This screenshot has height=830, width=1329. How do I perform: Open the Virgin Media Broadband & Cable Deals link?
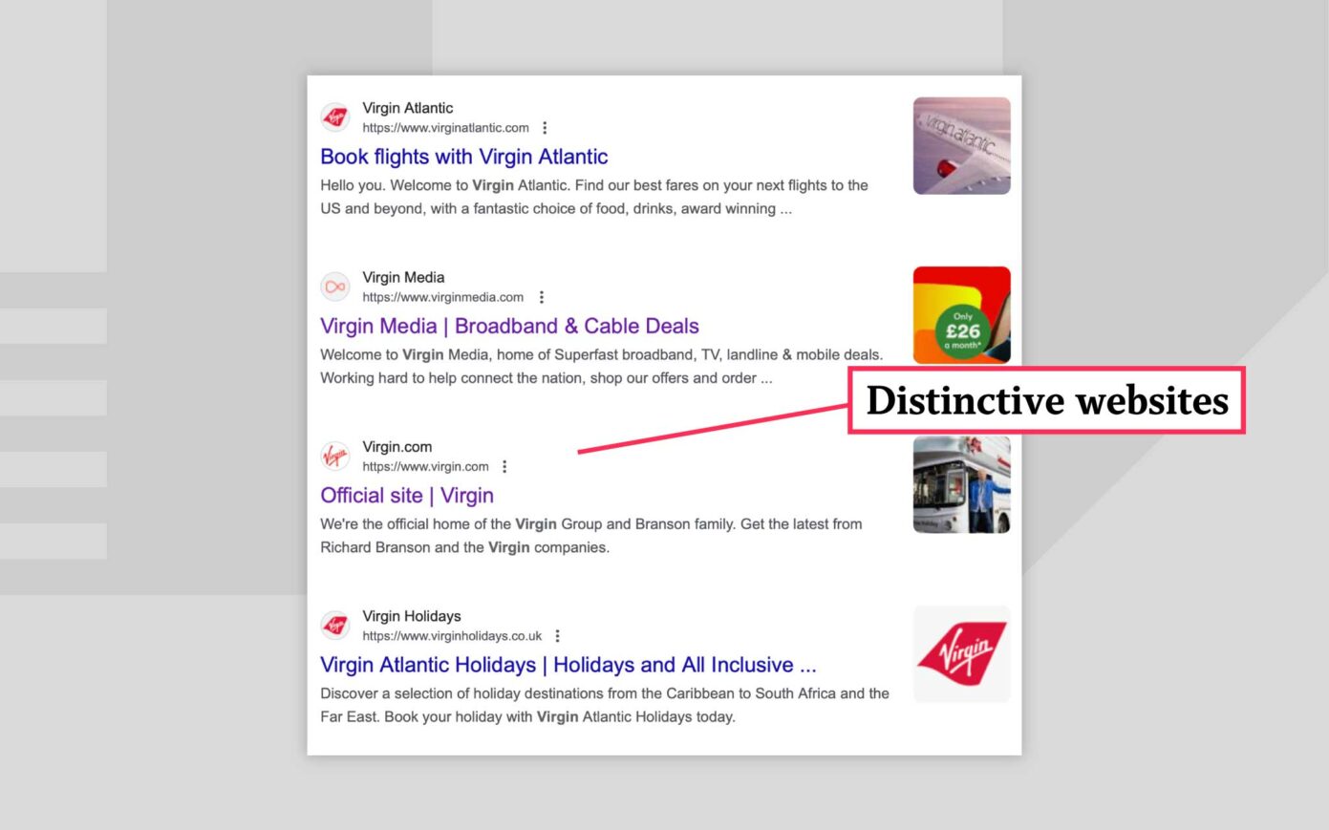pos(509,326)
